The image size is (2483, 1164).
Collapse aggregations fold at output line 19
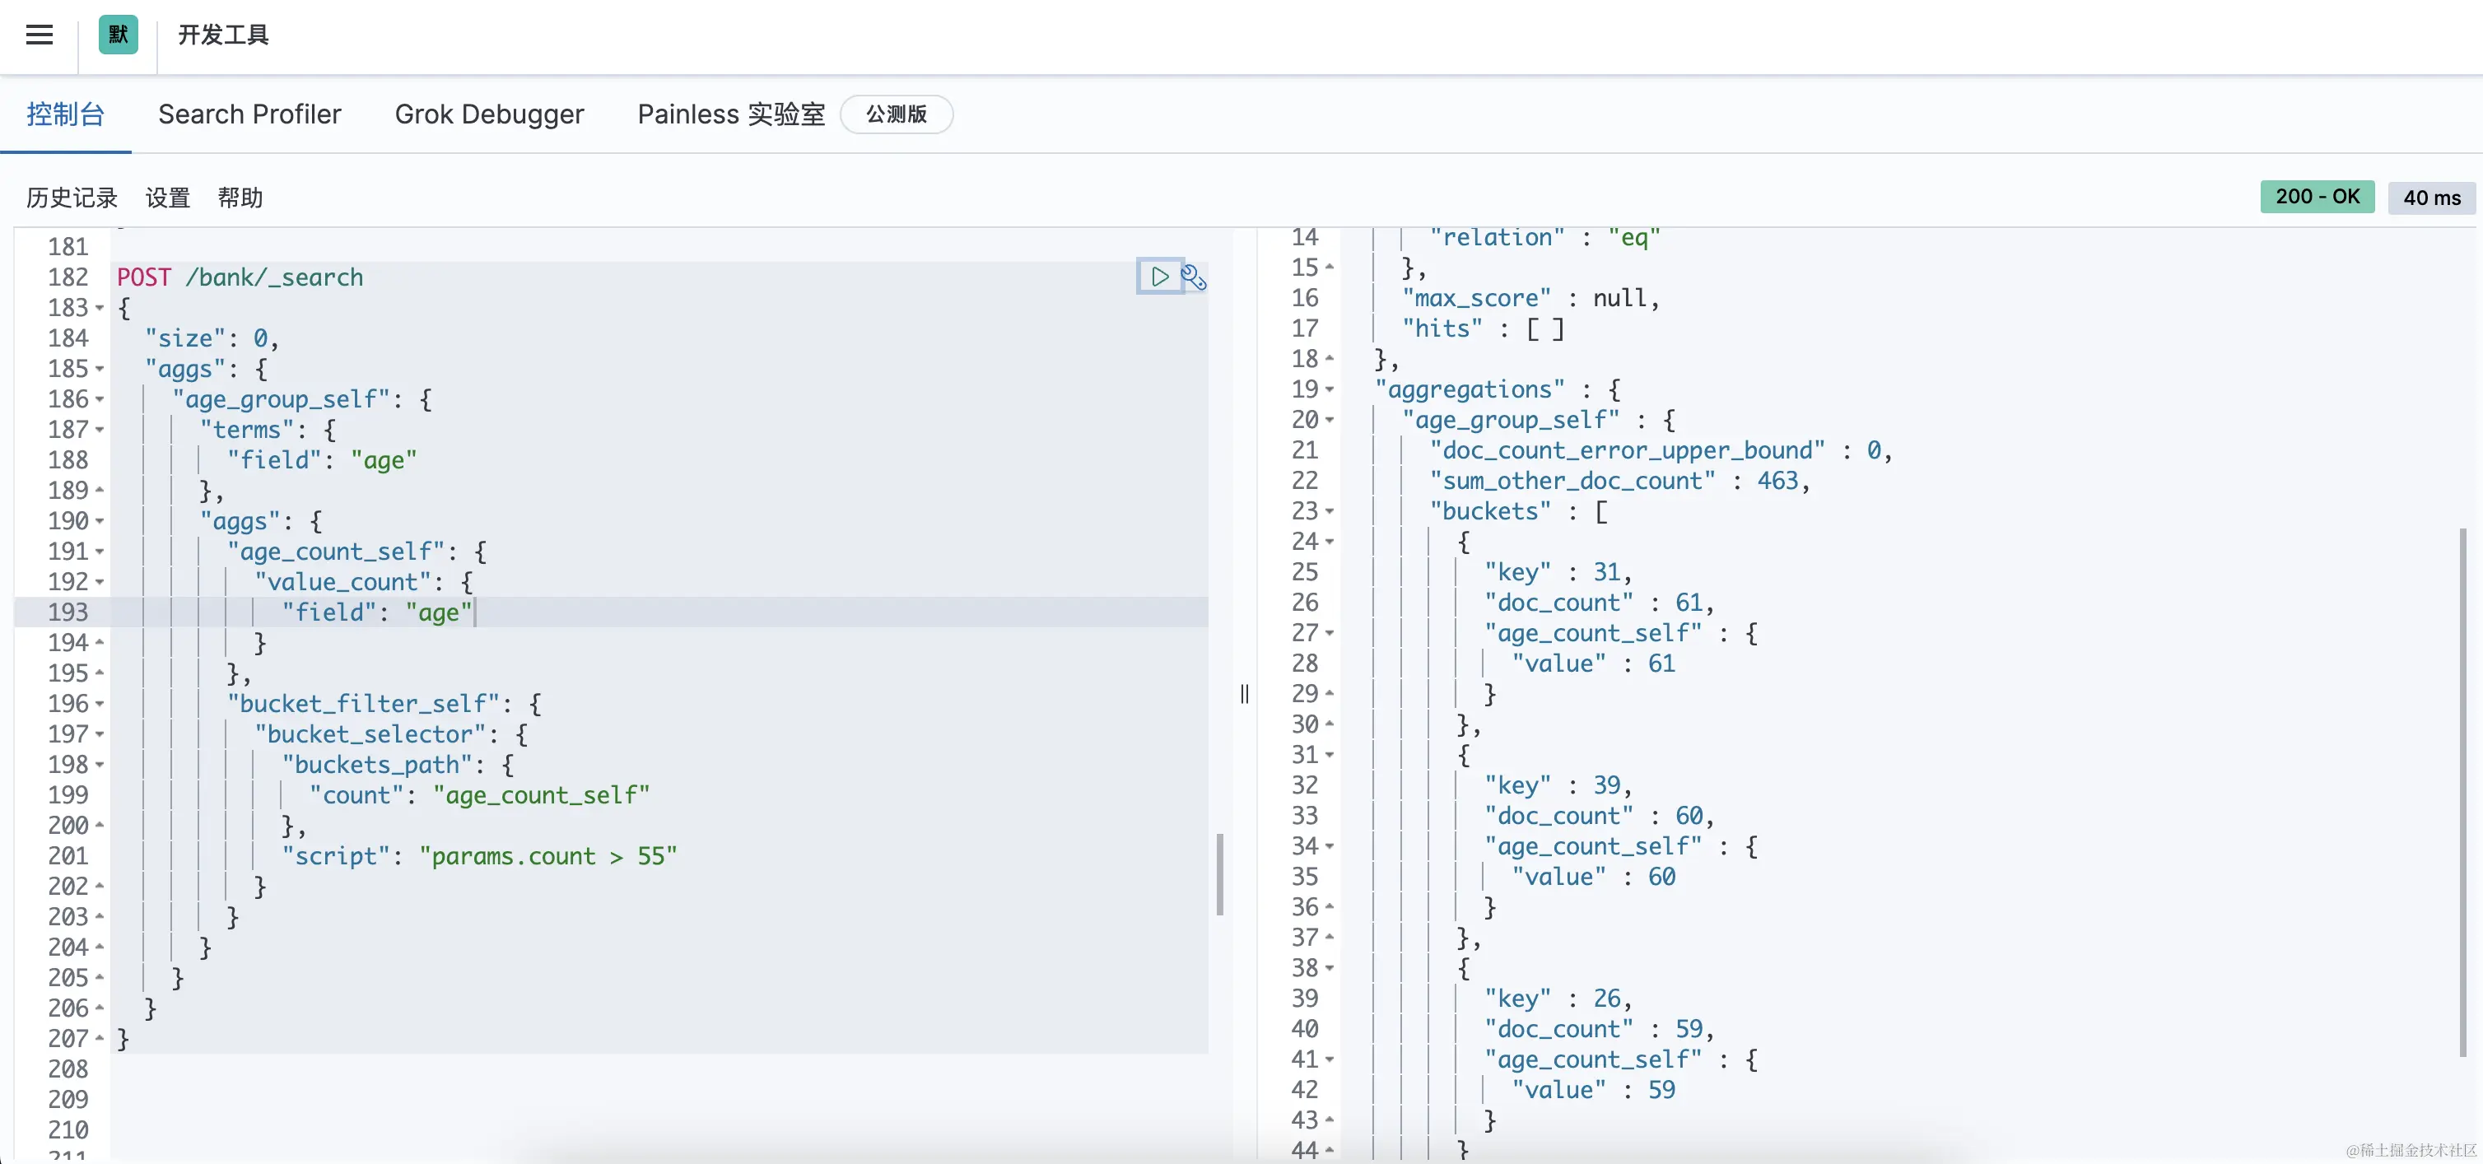[x=1330, y=389]
